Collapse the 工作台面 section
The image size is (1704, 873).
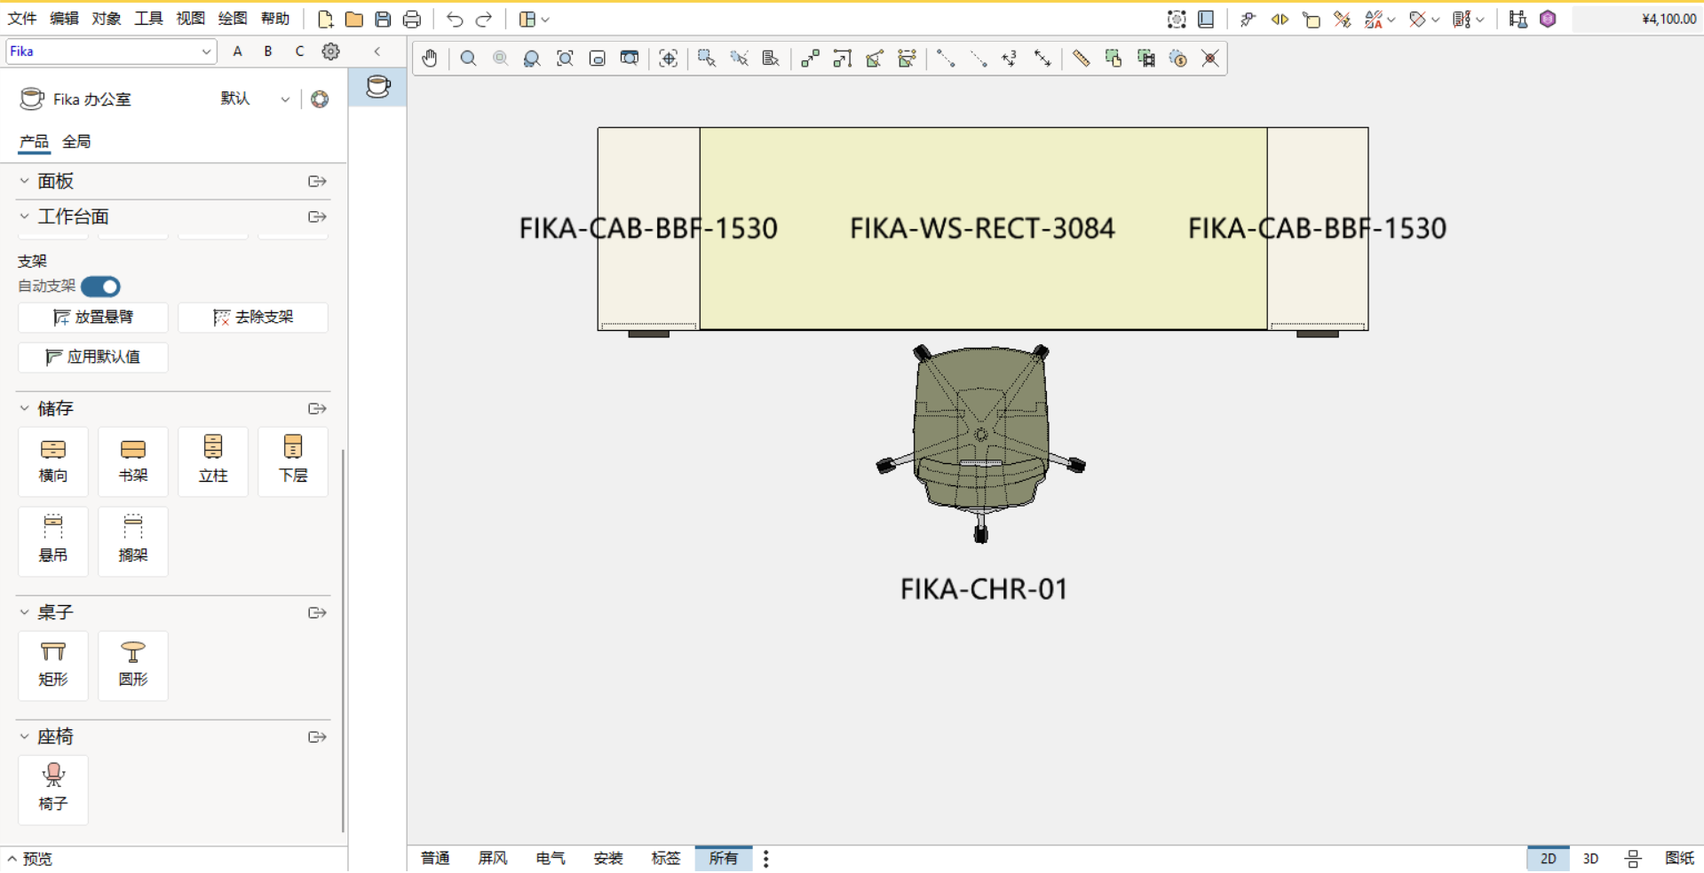coord(25,216)
